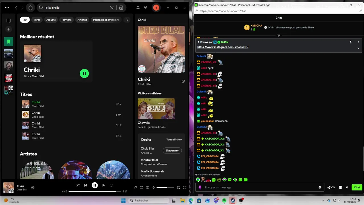
Task: Open the instagram.com/smooks10 link
Action: 223,47
